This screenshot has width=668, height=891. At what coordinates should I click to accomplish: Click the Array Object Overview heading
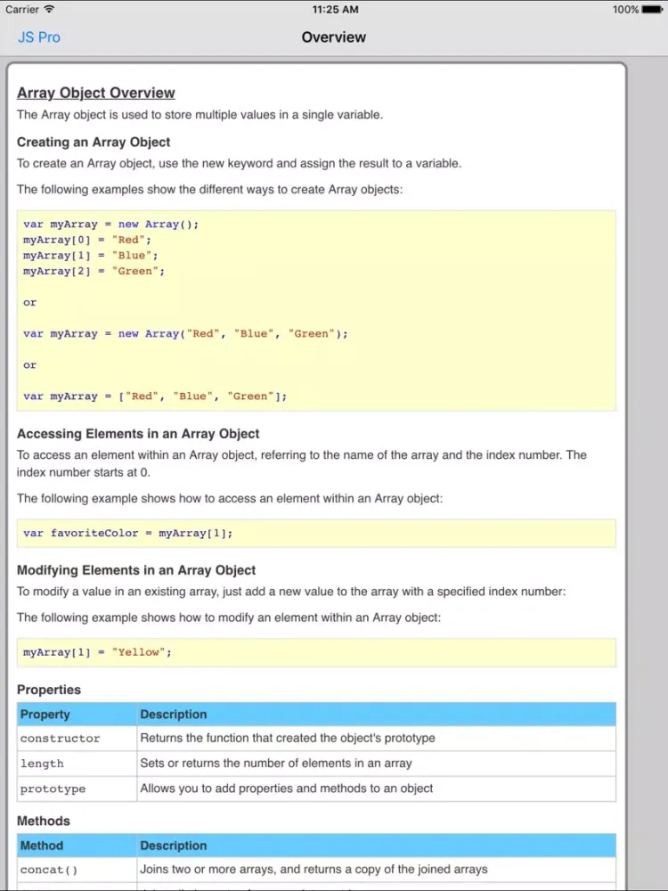[x=96, y=93]
